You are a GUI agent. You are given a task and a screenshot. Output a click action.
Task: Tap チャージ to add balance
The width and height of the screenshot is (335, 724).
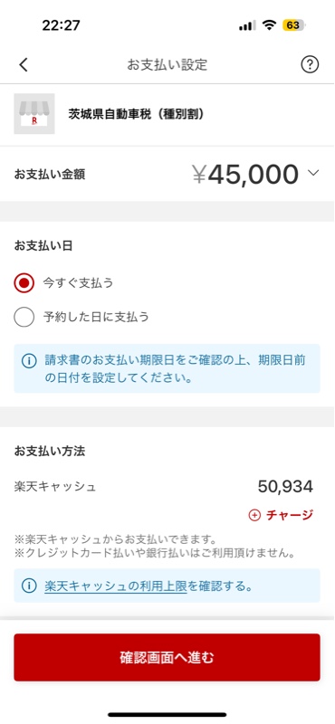[x=290, y=515]
